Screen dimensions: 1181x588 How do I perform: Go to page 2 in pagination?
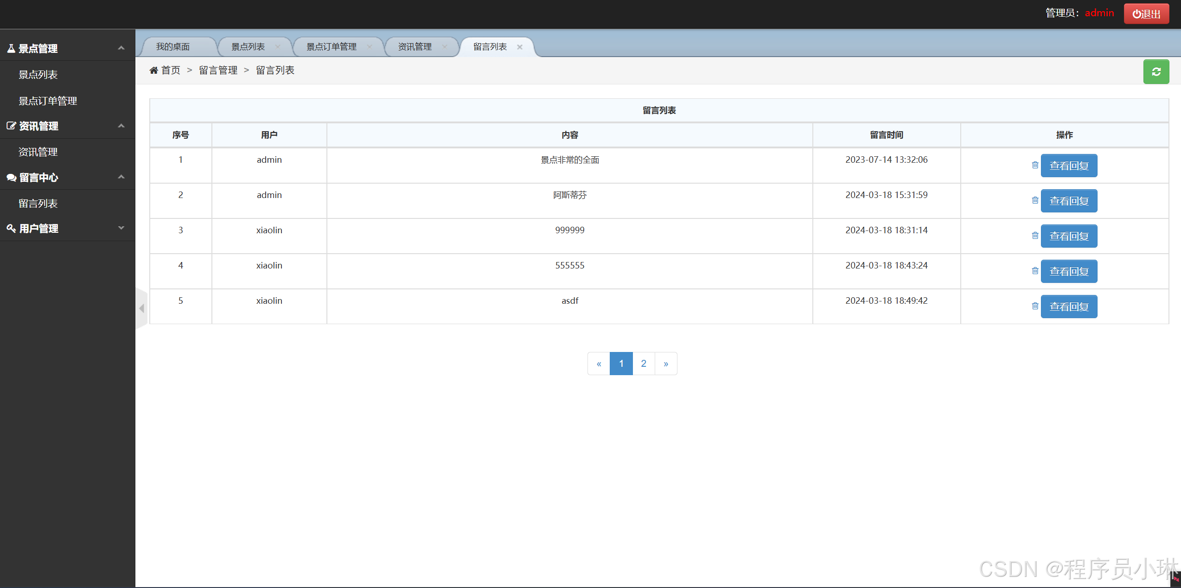tap(644, 364)
